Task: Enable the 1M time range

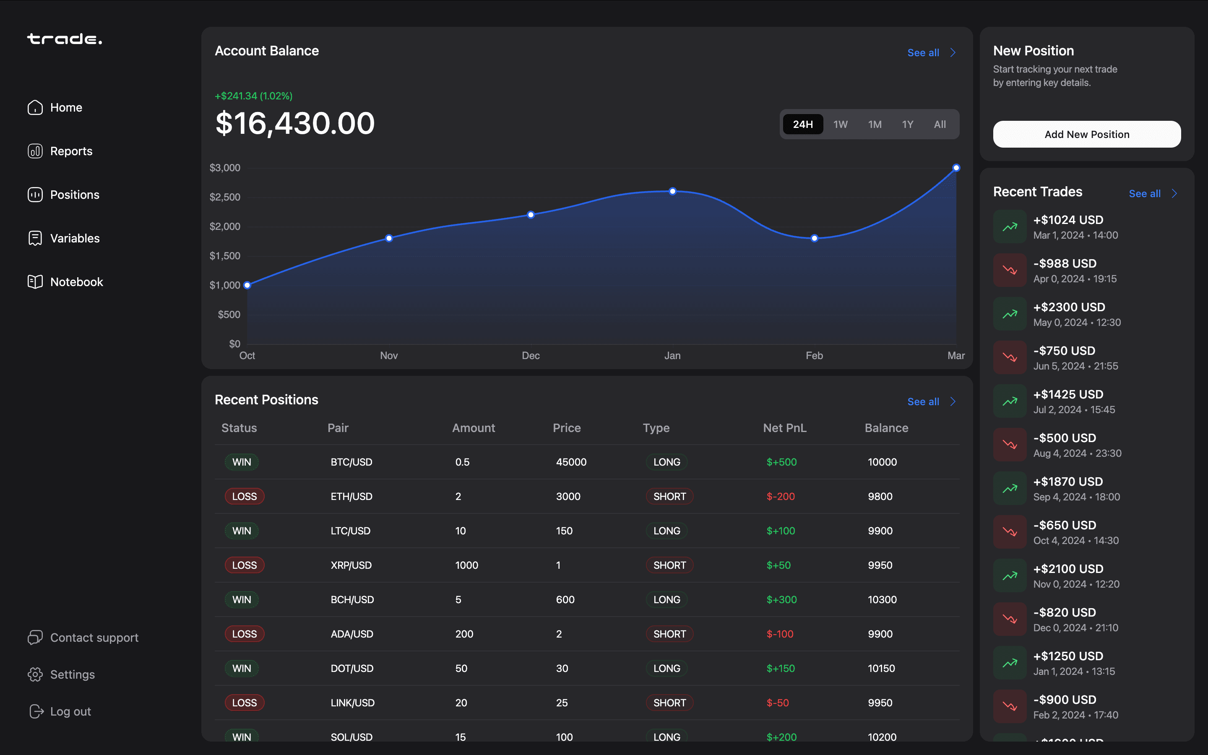Action: (875, 124)
